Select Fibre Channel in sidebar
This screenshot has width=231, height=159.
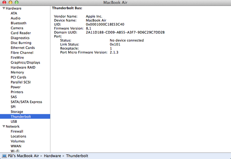(22, 53)
